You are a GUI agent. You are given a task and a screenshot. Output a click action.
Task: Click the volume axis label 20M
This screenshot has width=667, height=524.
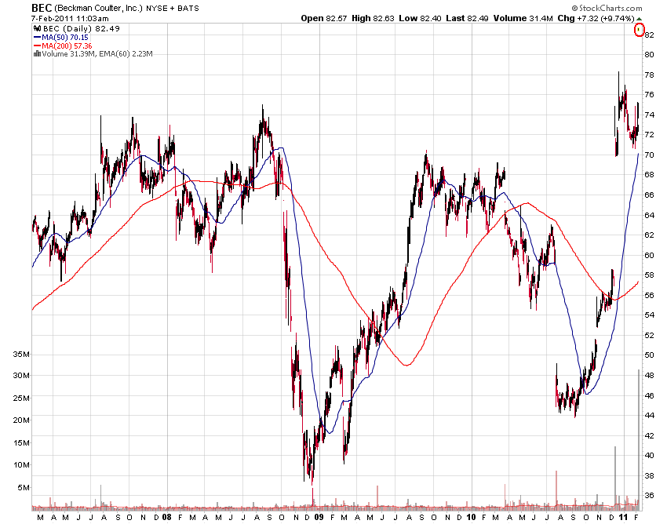point(21,420)
